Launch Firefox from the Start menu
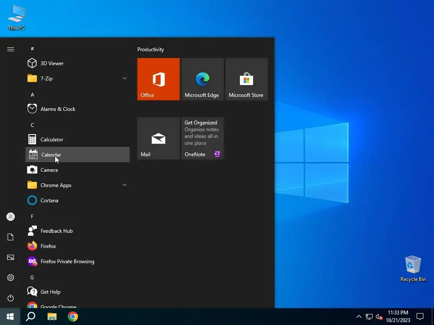 [77, 246]
